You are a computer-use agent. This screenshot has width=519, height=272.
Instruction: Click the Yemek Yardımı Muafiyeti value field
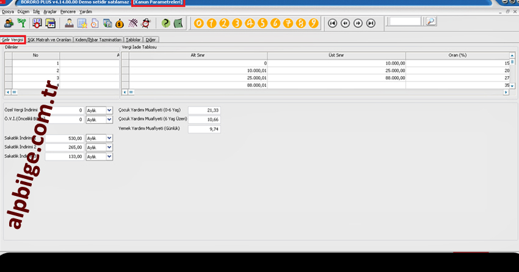pyautogui.click(x=204, y=129)
